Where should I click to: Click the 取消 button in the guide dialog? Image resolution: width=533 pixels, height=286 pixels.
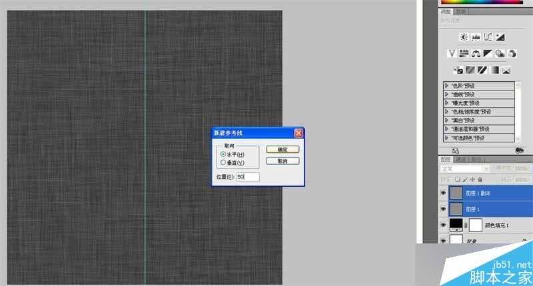point(282,161)
